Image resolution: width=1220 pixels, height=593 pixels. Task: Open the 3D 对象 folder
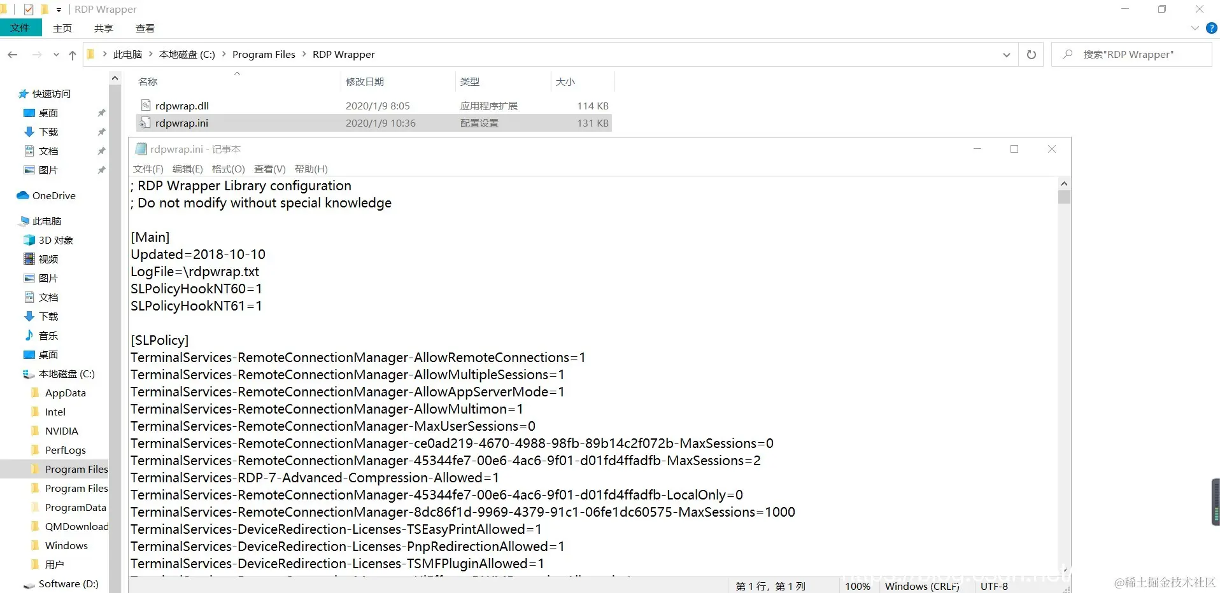click(x=56, y=241)
